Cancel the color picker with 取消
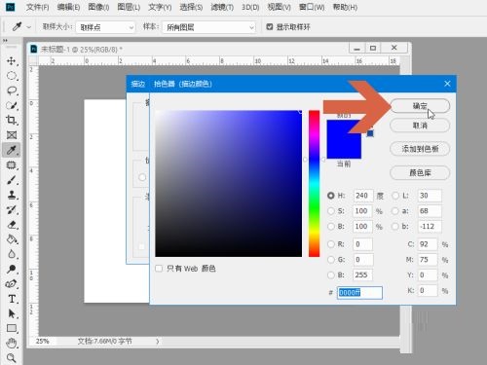The image size is (487, 365). tap(420, 126)
